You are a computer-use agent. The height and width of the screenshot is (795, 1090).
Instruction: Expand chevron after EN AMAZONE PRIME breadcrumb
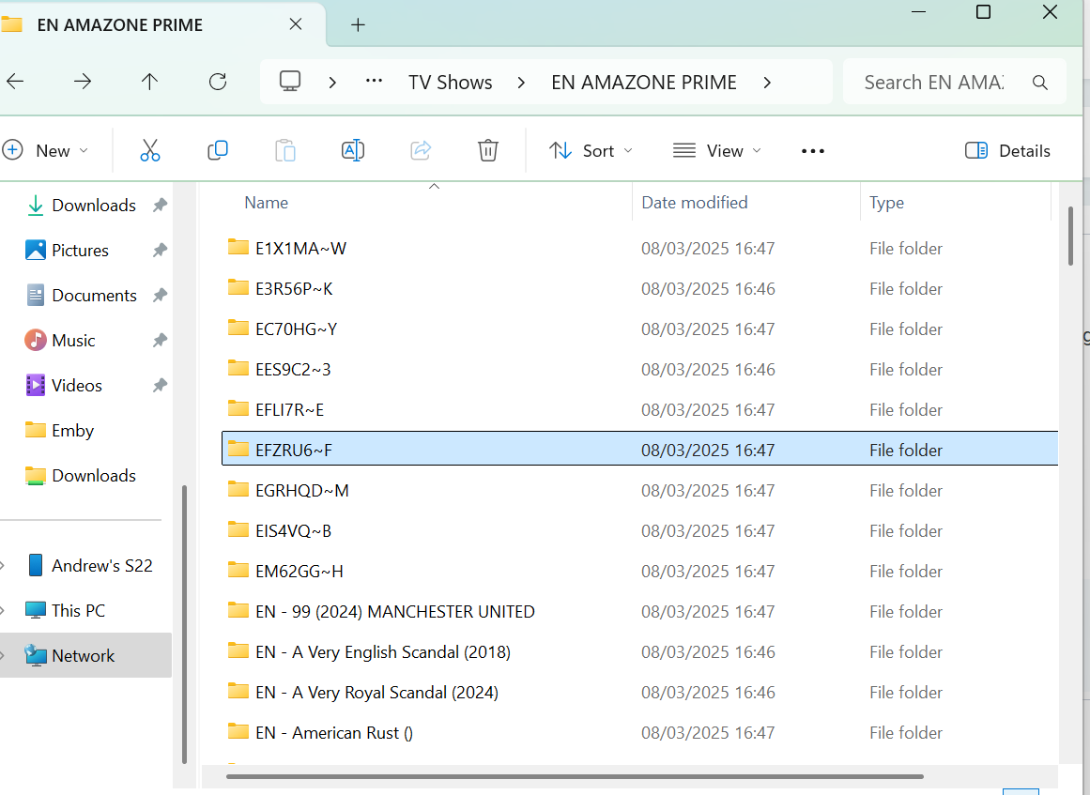click(767, 83)
